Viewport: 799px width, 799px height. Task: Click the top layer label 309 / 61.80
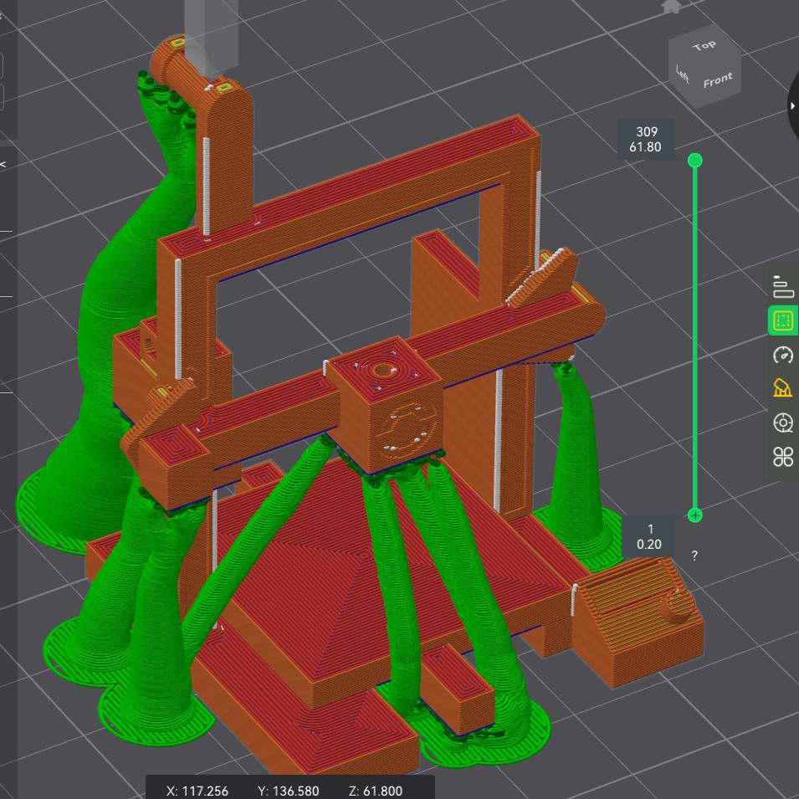[x=646, y=139]
